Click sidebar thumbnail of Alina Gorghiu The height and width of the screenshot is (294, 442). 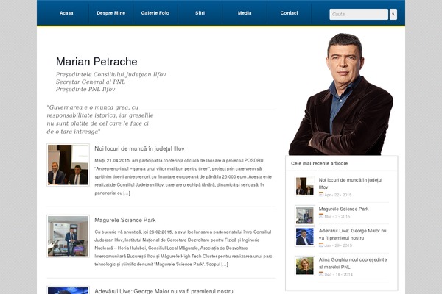pos(305,266)
